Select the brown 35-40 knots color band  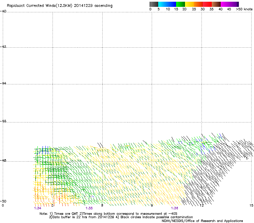[216, 4]
